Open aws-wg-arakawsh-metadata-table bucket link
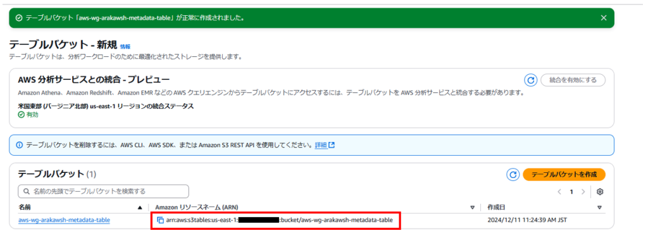 coord(64,220)
